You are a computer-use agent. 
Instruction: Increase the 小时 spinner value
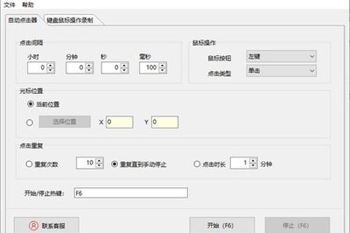pyautogui.click(x=51, y=65)
